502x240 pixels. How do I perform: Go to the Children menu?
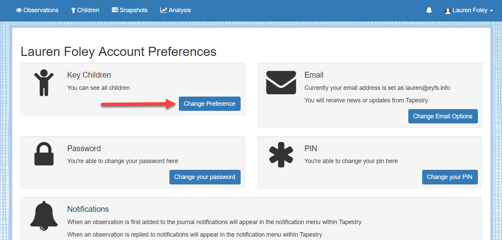click(85, 11)
